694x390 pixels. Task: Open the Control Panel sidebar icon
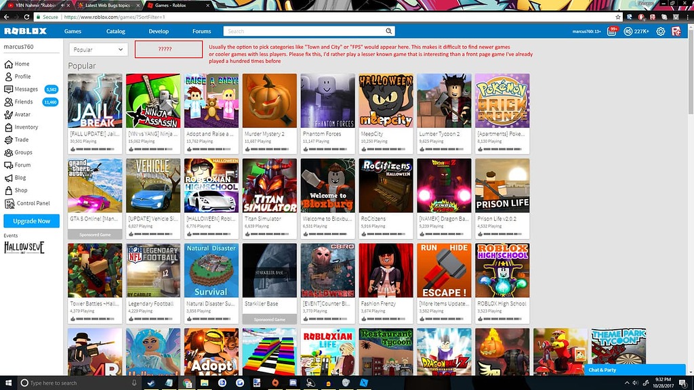(x=8, y=202)
